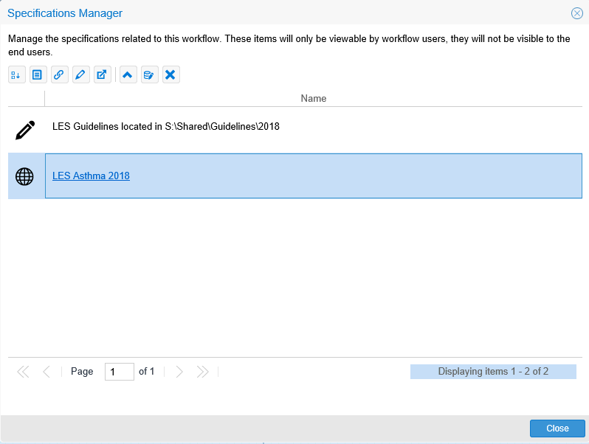
Task: Click the database edit toolbar icon
Action: (x=150, y=74)
